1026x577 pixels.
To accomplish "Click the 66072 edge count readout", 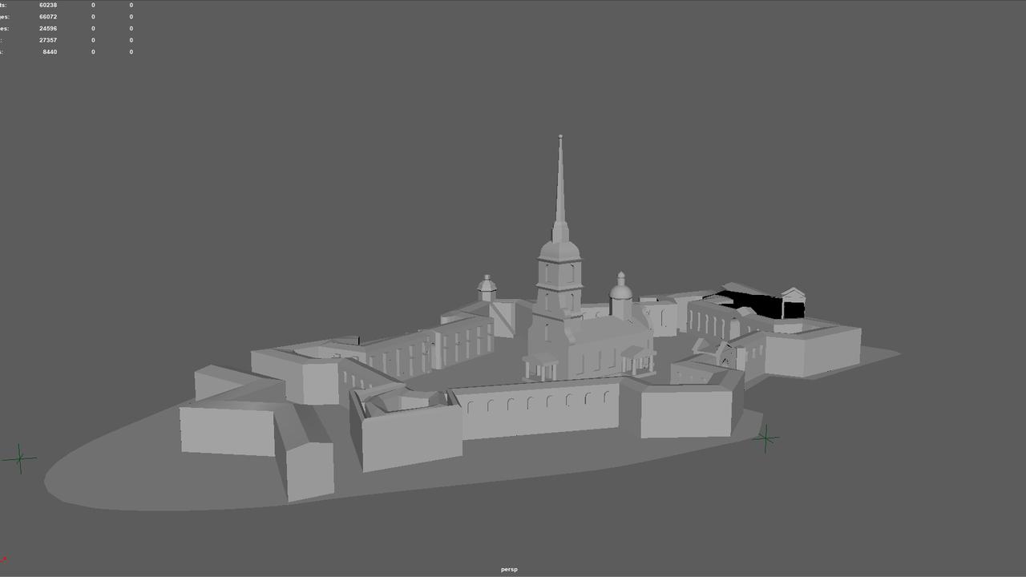I will [48, 17].
